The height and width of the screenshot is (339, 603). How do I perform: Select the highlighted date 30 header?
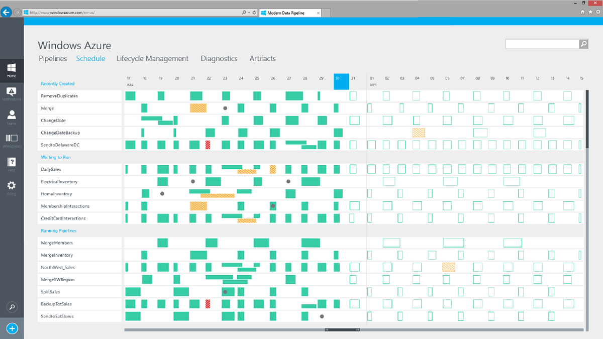click(341, 82)
